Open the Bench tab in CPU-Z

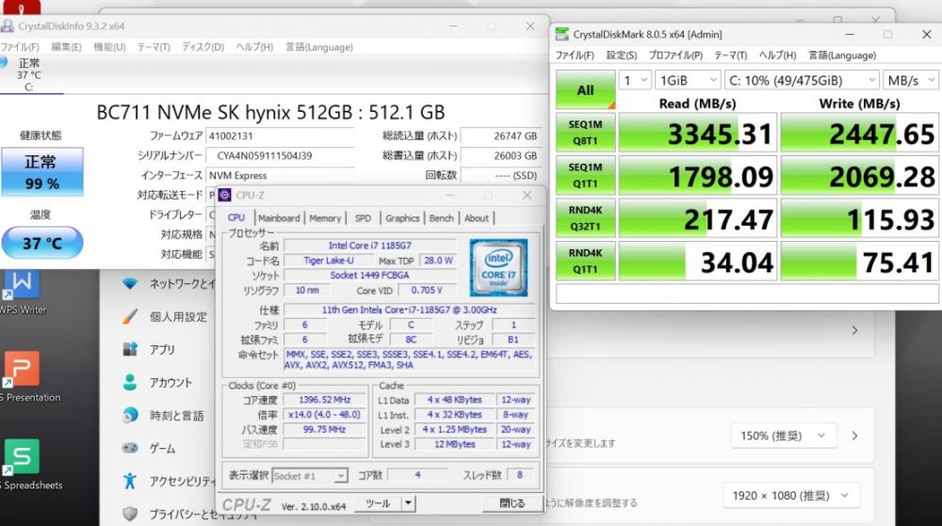point(442,218)
